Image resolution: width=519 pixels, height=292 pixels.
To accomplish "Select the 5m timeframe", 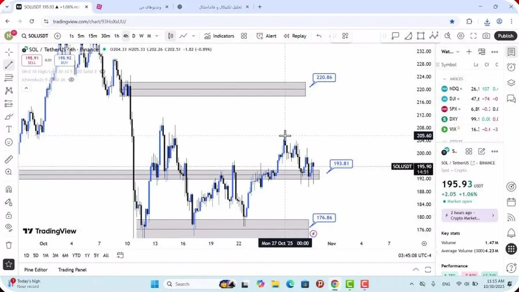I will pos(81,36).
